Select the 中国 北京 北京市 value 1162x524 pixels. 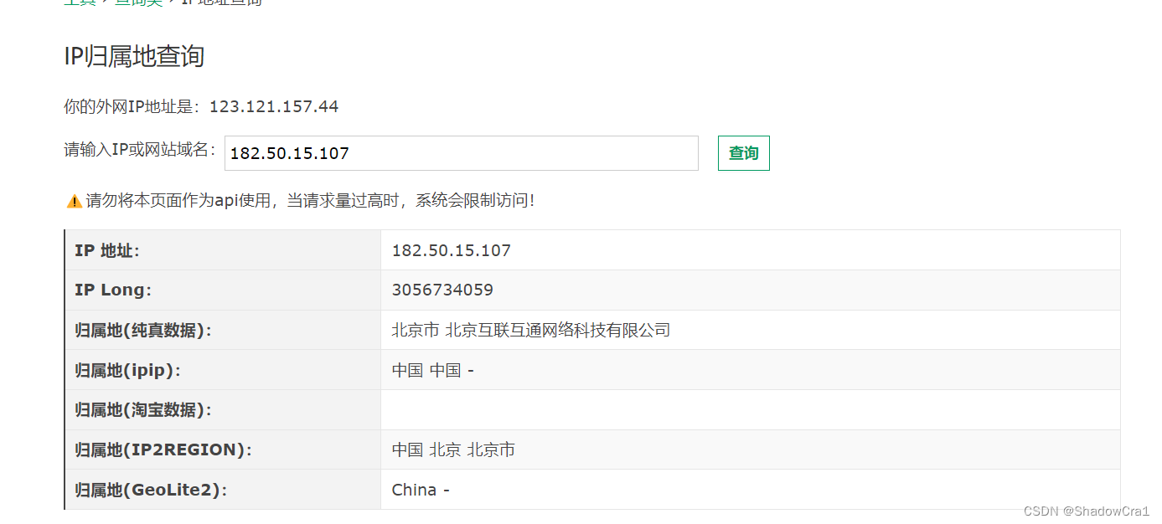pos(453,450)
